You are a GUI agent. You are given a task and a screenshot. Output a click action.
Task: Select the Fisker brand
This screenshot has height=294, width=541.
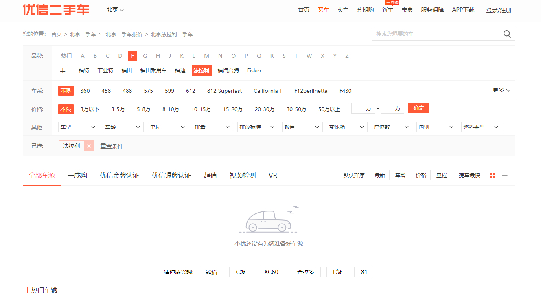[254, 70]
